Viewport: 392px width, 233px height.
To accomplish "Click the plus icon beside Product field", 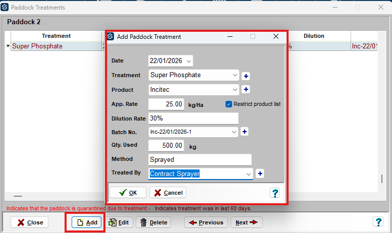I will click(246, 90).
